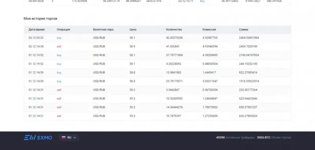Click the quantity 41.930441
The width and height of the screenshot is (315, 150).
pos(173,46)
